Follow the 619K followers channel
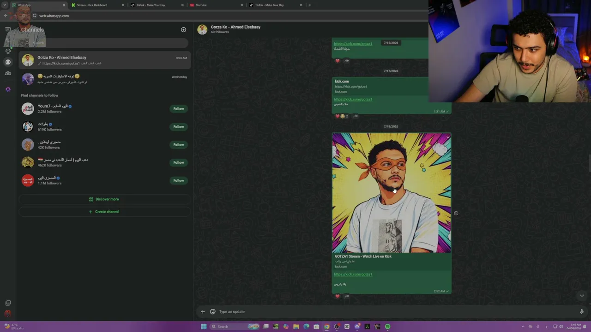591x332 pixels. (x=179, y=127)
